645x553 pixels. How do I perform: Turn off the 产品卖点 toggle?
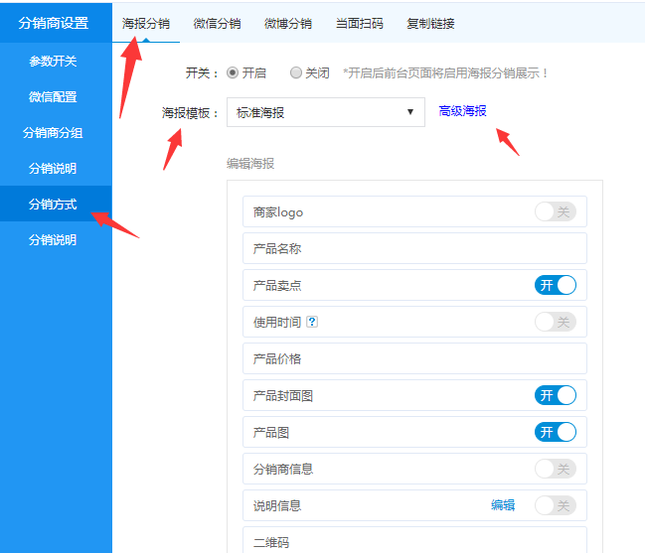(x=555, y=285)
